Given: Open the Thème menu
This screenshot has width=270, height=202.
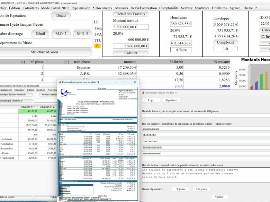Looking at the screenshot, I should (x=248, y=8).
